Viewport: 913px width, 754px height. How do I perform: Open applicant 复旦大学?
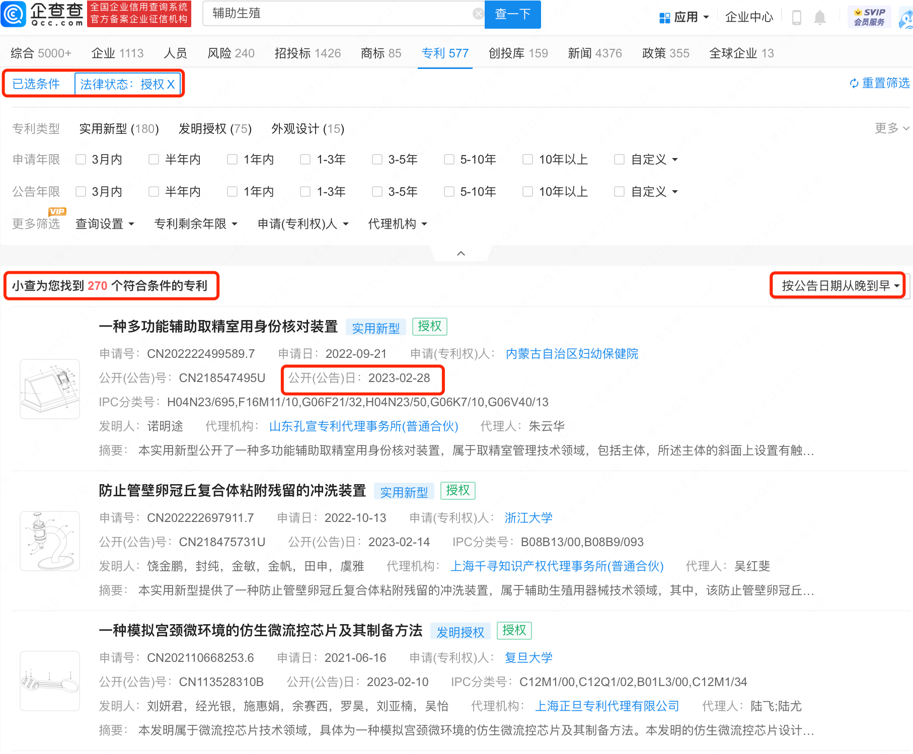[528, 658]
